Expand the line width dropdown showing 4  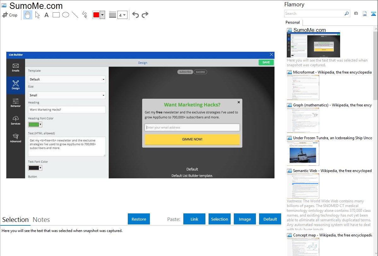click(x=122, y=15)
